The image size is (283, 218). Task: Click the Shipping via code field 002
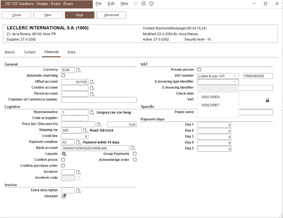click(x=71, y=130)
